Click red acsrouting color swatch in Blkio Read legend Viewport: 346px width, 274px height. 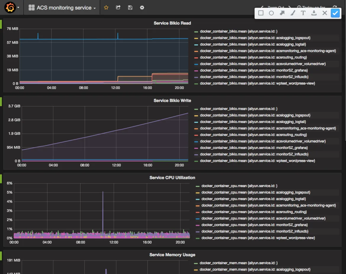(x=196, y=58)
